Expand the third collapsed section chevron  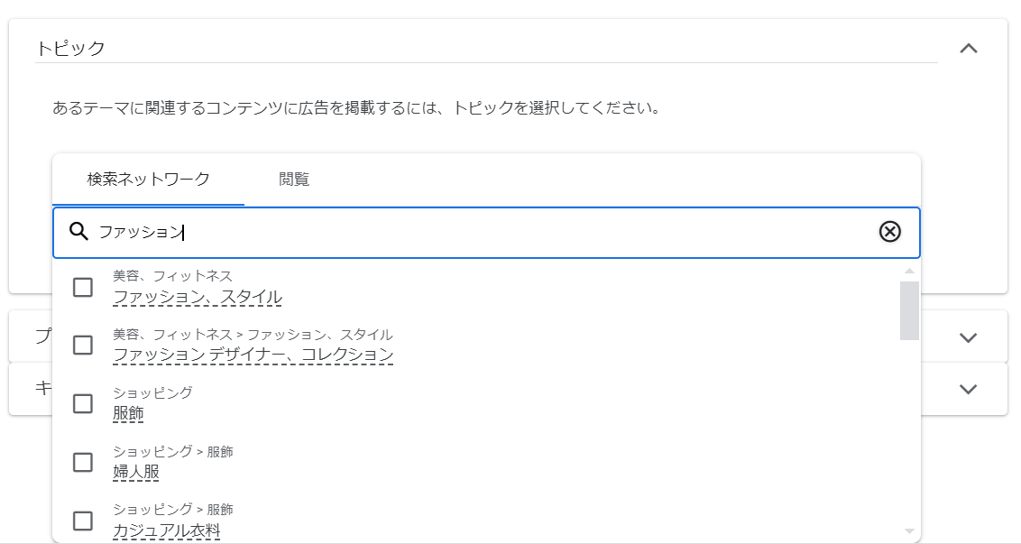[969, 389]
